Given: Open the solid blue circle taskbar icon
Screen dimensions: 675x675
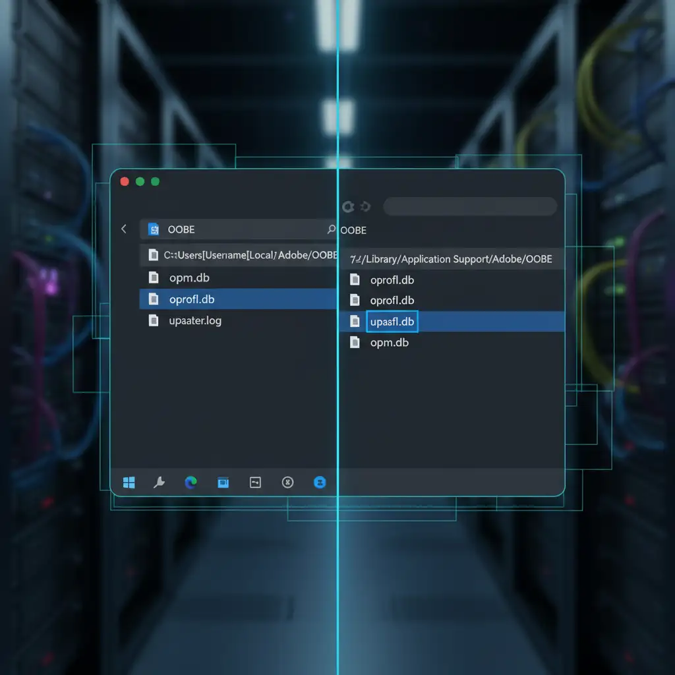Looking at the screenshot, I should [320, 483].
